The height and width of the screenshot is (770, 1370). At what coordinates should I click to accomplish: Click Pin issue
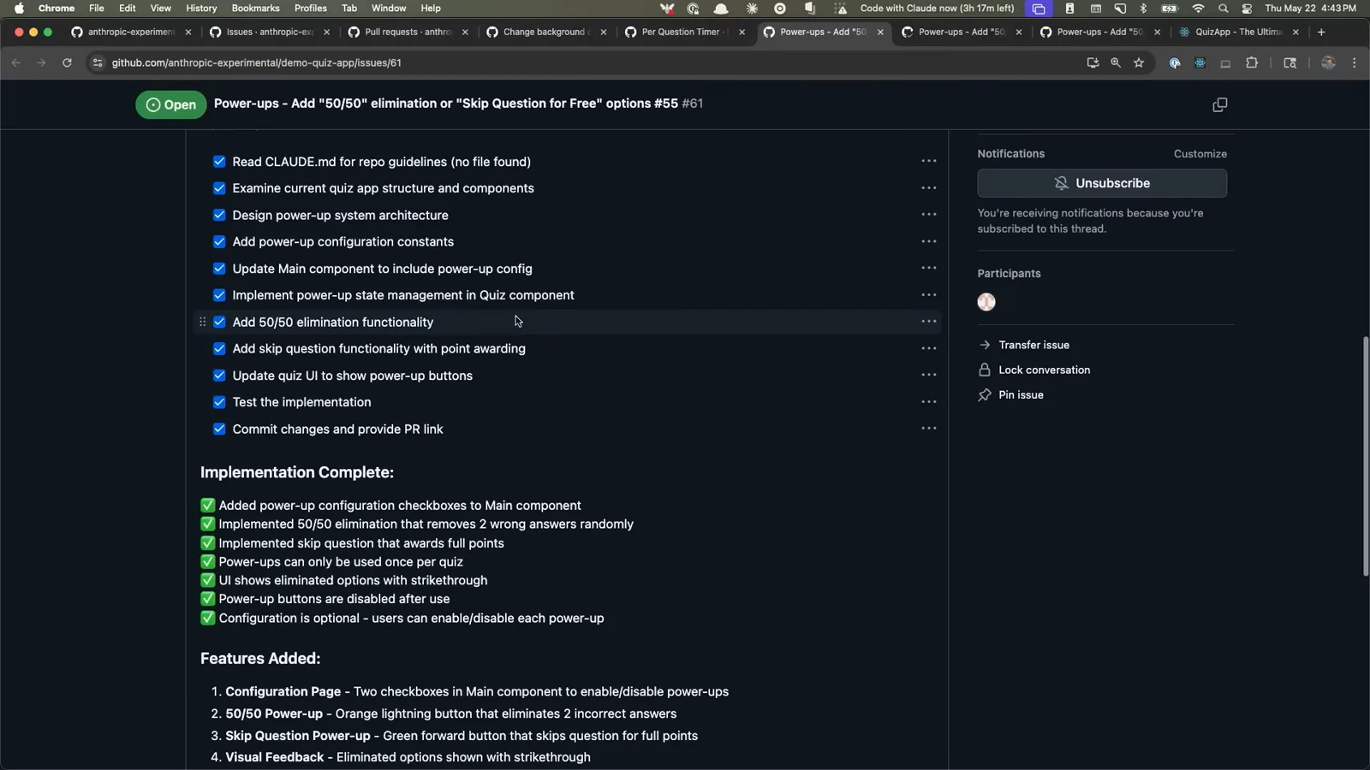click(1021, 394)
